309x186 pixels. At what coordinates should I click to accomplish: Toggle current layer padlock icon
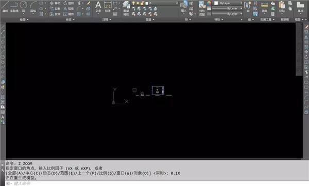point(142,3)
